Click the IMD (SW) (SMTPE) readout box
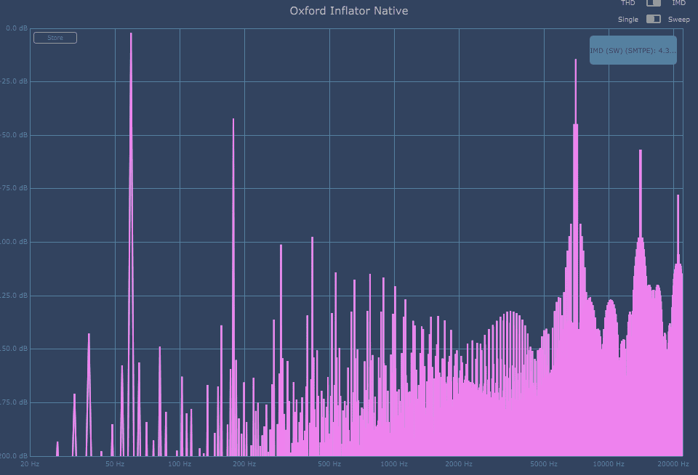The width and height of the screenshot is (698, 475). click(633, 50)
